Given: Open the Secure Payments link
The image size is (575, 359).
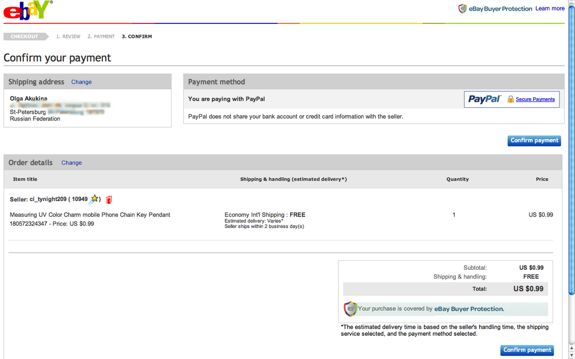Looking at the screenshot, I should [x=535, y=99].
